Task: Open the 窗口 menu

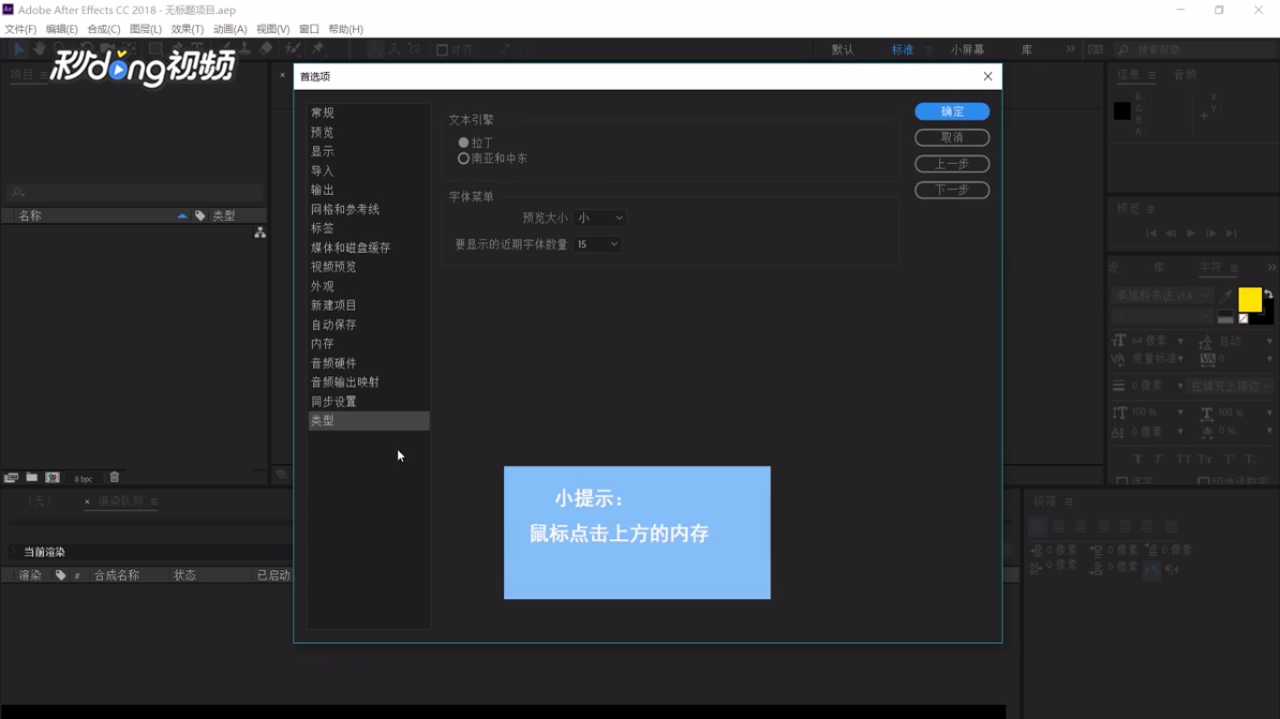Action: click(308, 29)
